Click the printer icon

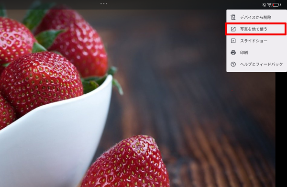233,53
